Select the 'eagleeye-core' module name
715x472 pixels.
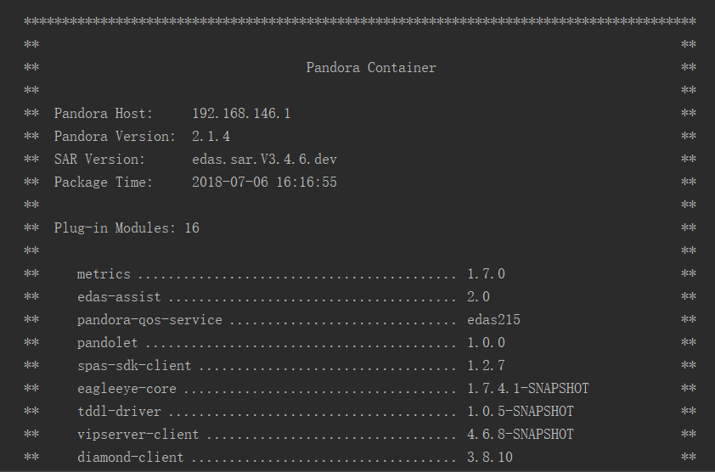[127, 389]
